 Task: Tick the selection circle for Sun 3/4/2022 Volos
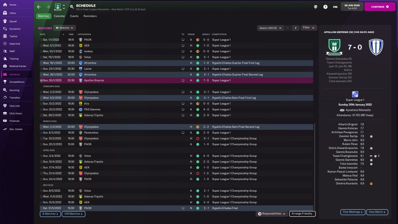click(x=41, y=156)
